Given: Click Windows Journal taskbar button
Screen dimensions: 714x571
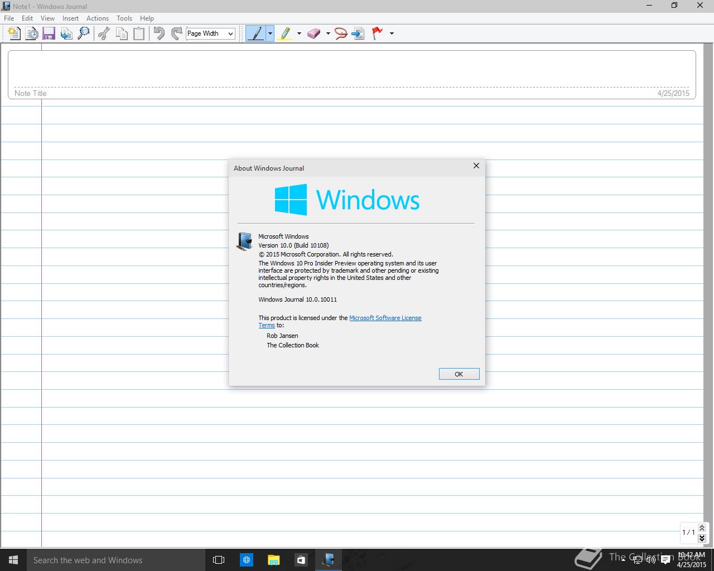Looking at the screenshot, I should [329, 560].
